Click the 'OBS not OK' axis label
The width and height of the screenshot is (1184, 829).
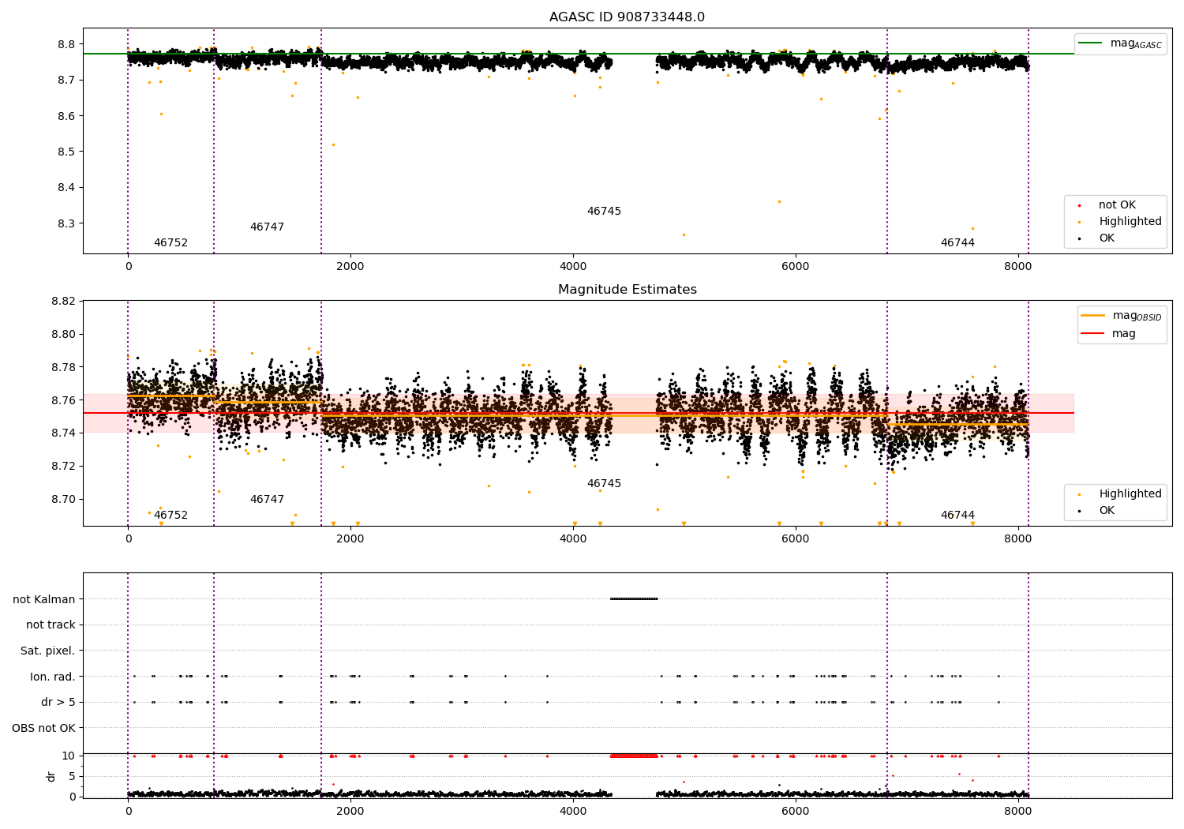pos(44,728)
